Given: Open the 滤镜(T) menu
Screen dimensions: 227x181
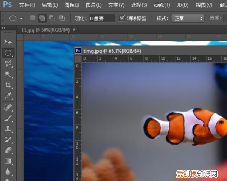Looking at the screenshot, I should [x=162, y=5].
